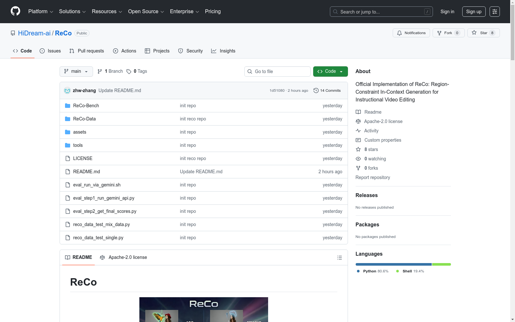Open the README outline list icon
Image resolution: width=515 pixels, height=322 pixels.
(x=339, y=258)
